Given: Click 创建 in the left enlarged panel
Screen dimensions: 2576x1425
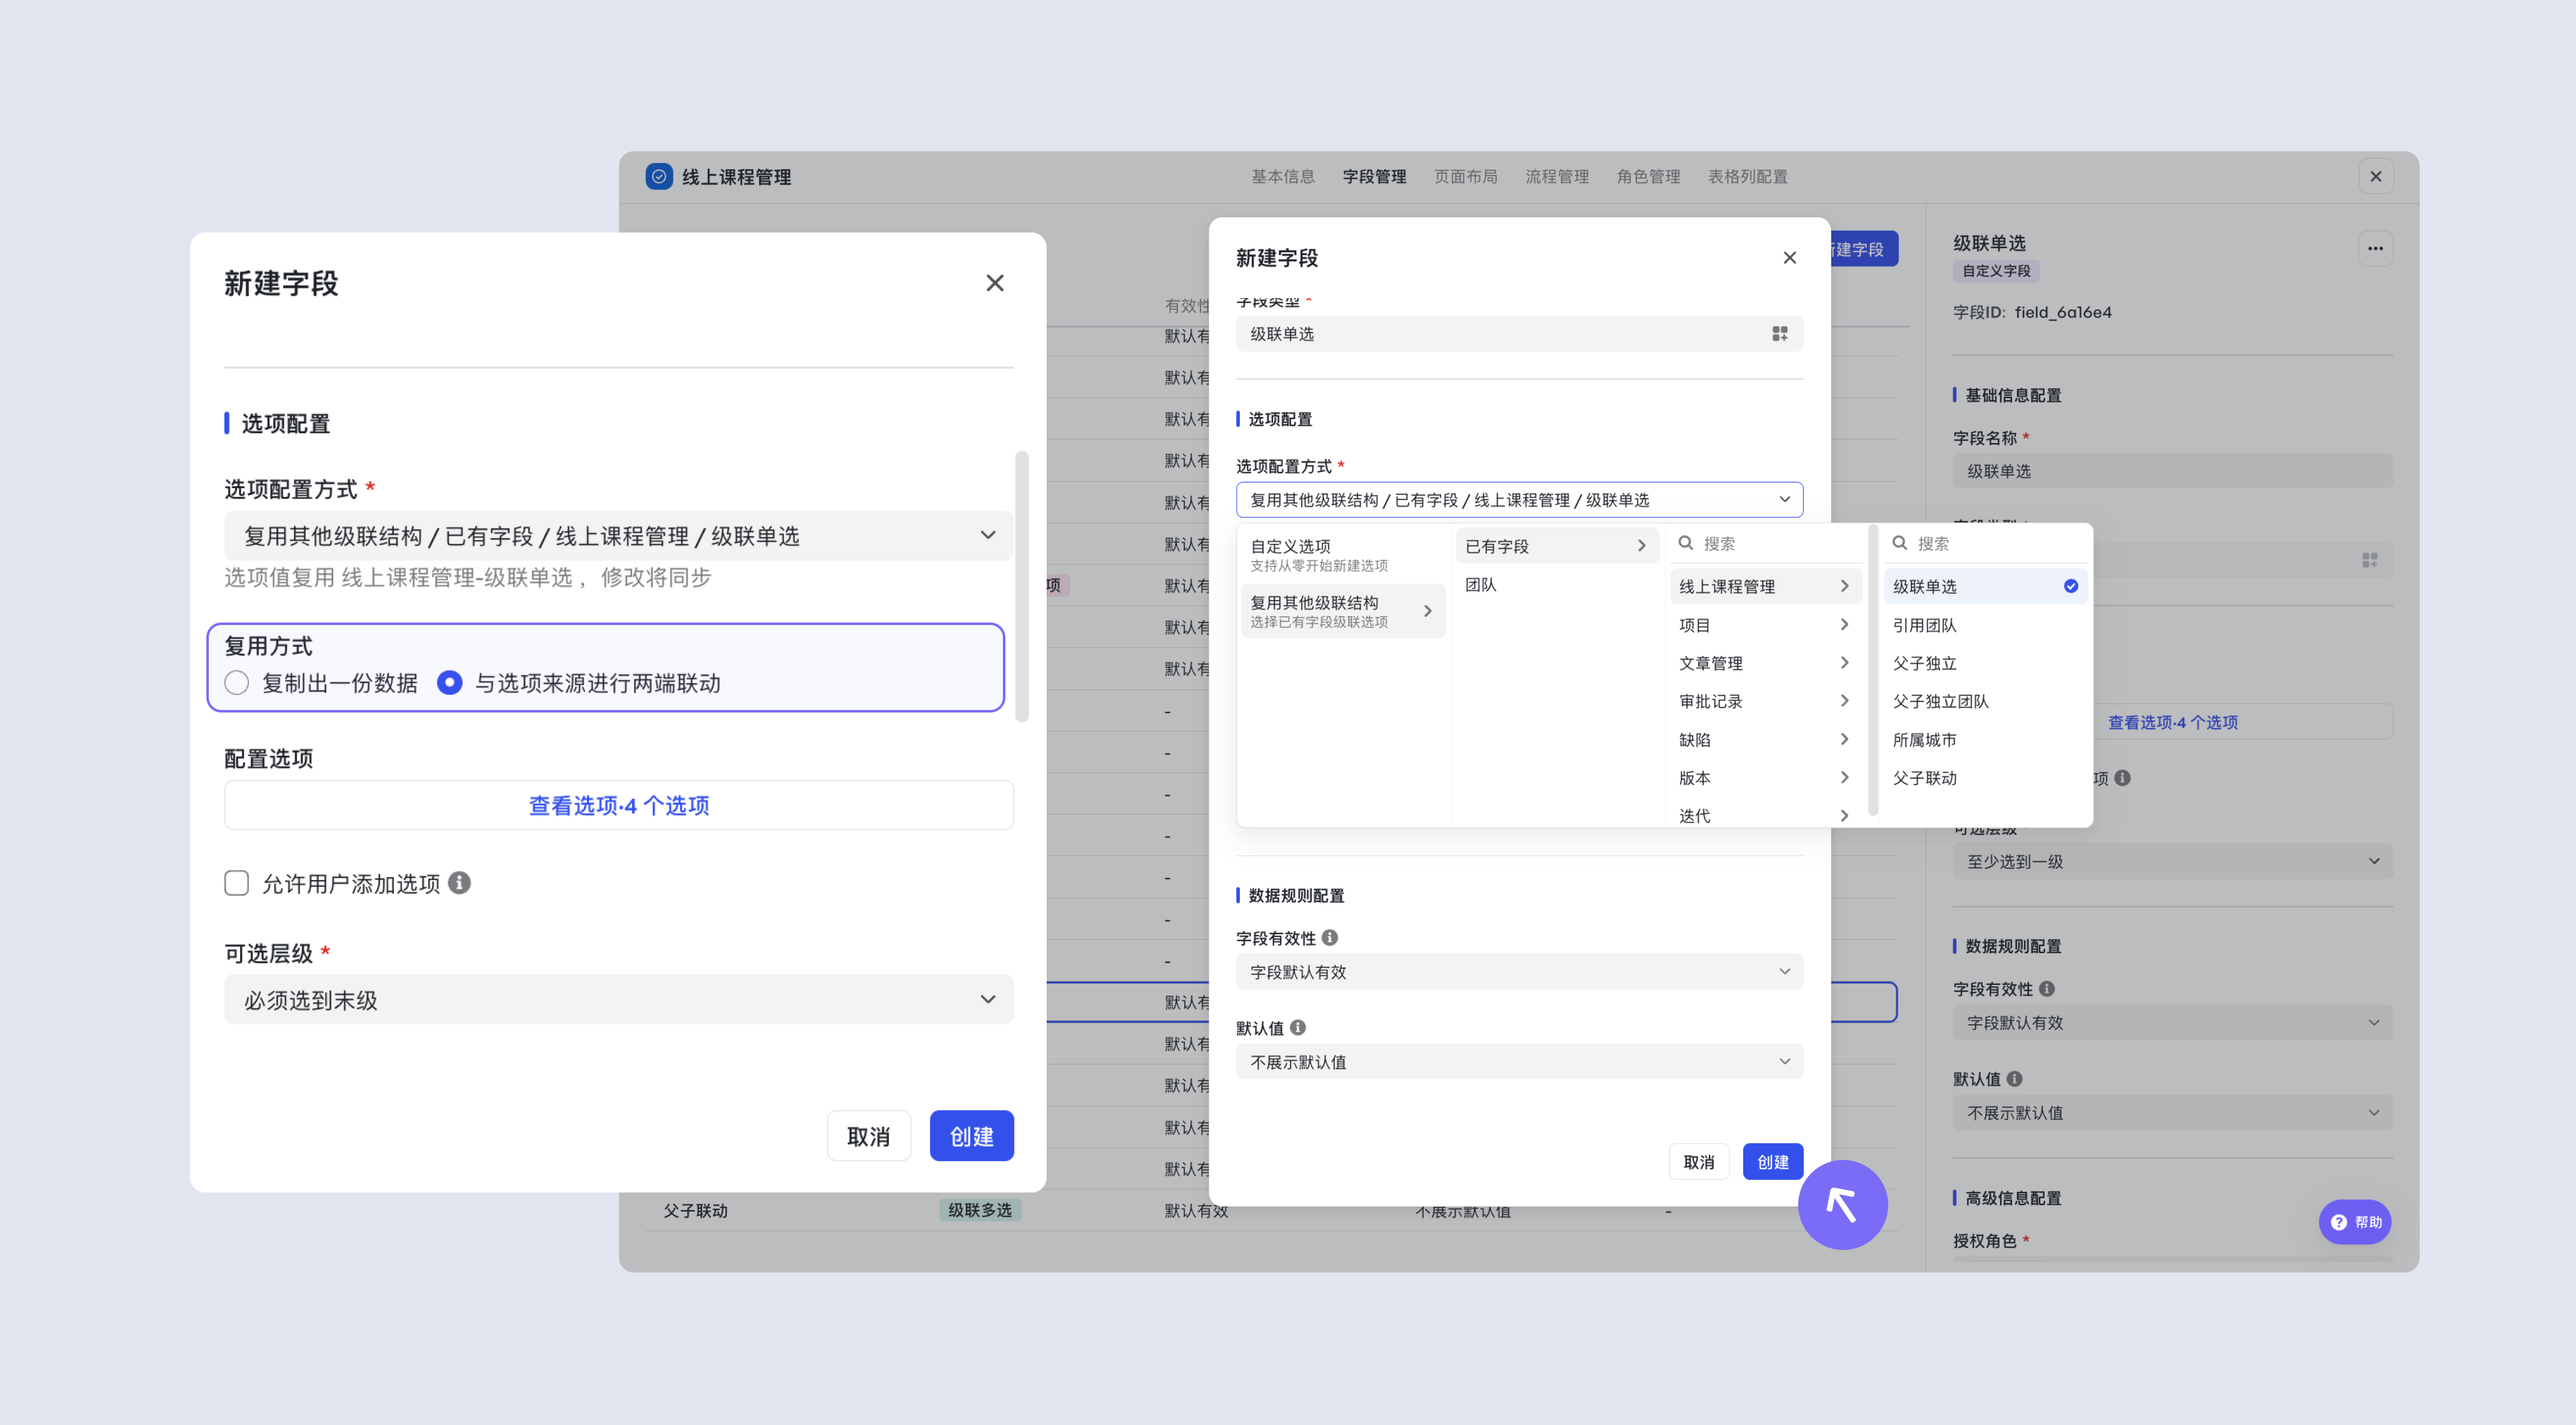Looking at the screenshot, I should (972, 1136).
